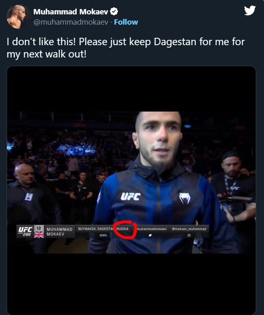Click the number 12 ranking badge
Viewport: 264px width, 315px height.
click(x=39, y=228)
